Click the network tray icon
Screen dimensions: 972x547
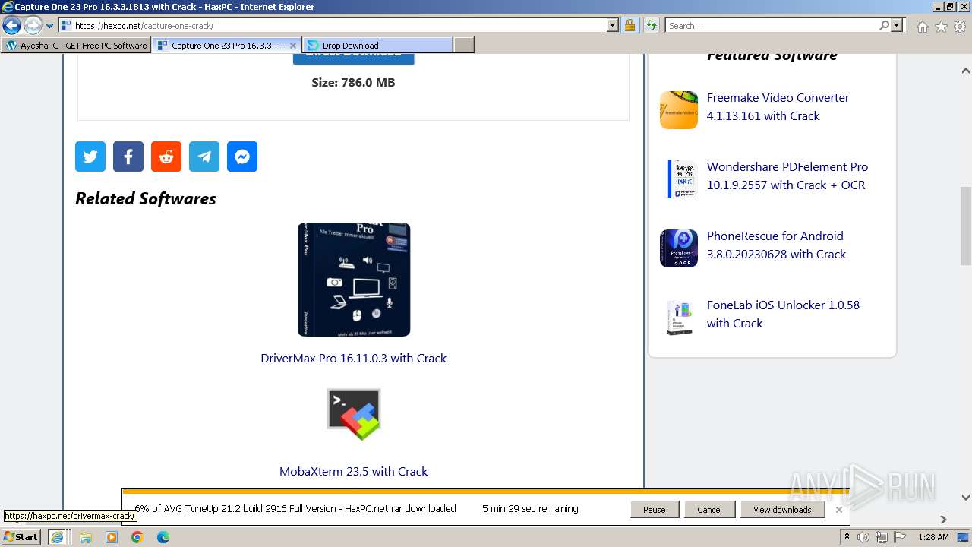(882, 537)
